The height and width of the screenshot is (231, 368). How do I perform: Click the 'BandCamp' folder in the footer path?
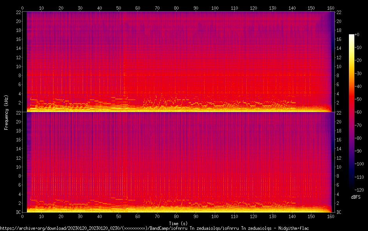(x=160, y=228)
